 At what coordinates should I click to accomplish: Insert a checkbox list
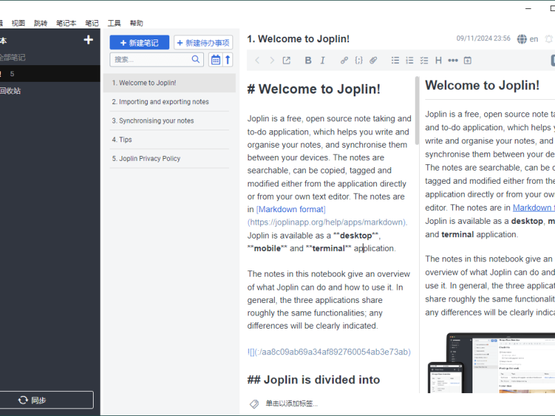click(424, 60)
